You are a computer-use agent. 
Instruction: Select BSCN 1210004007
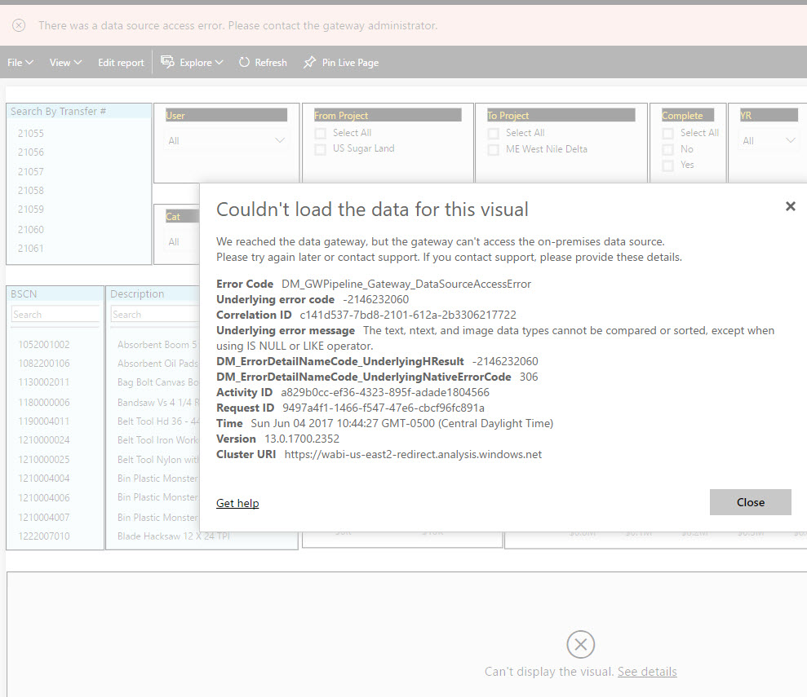tap(44, 517)
